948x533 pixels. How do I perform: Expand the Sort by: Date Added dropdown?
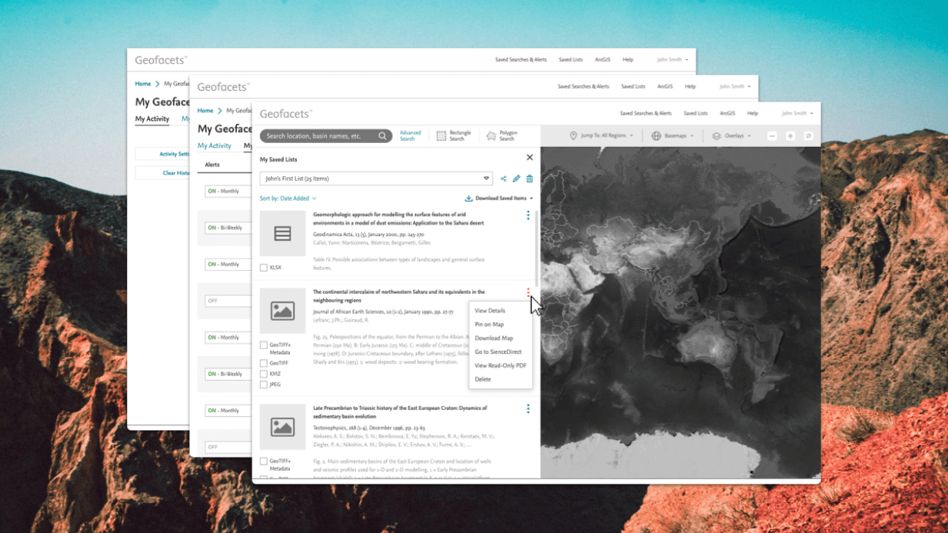click(288, 198)
